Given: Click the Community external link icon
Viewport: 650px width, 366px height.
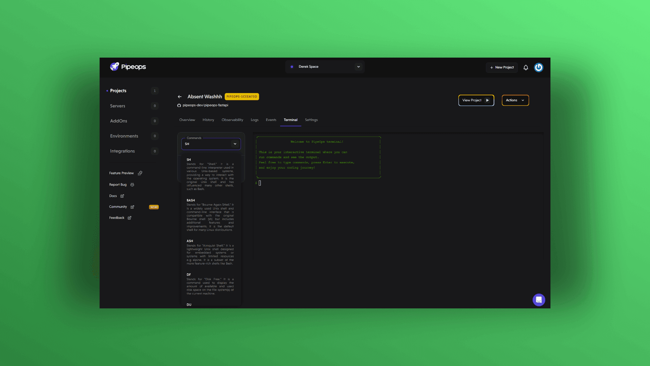Looking at the screenshot, I should 132,207.
